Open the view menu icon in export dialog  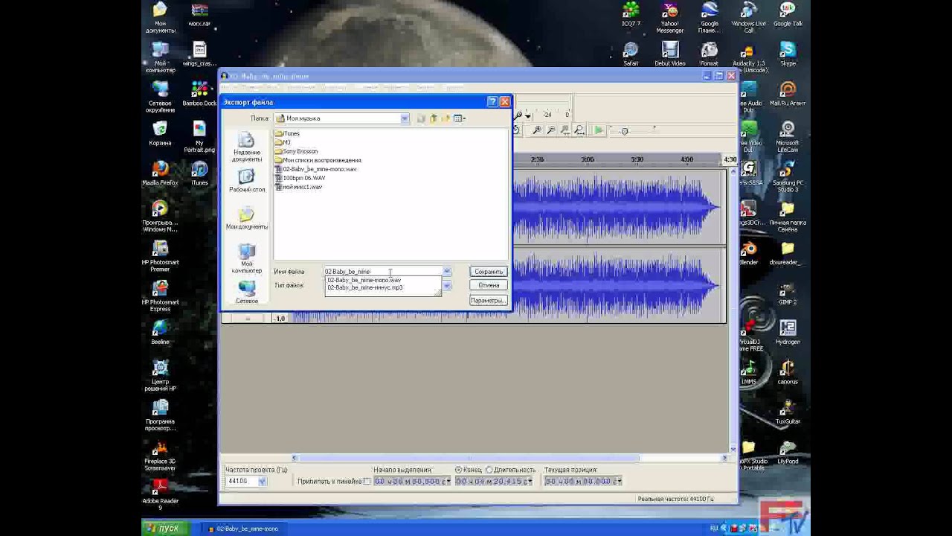click(460, 118)
